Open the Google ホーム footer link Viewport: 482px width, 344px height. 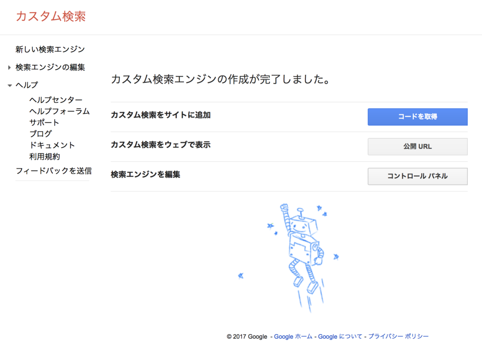[x=292, y=336]
